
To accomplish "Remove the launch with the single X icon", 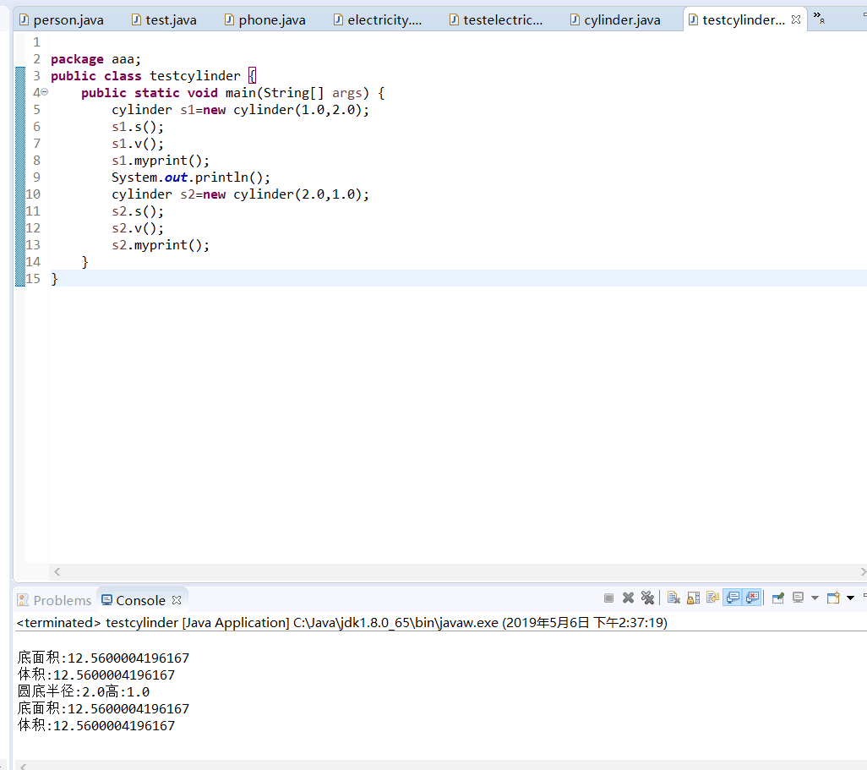I will [628, 598].
